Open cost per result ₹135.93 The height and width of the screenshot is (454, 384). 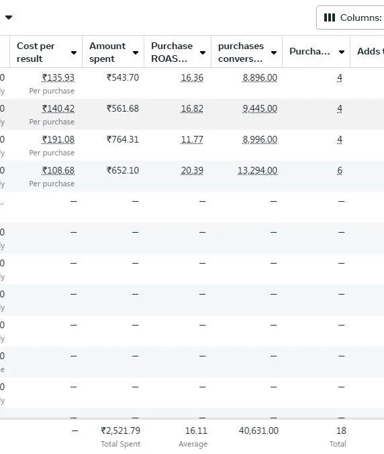coord(58,77)
